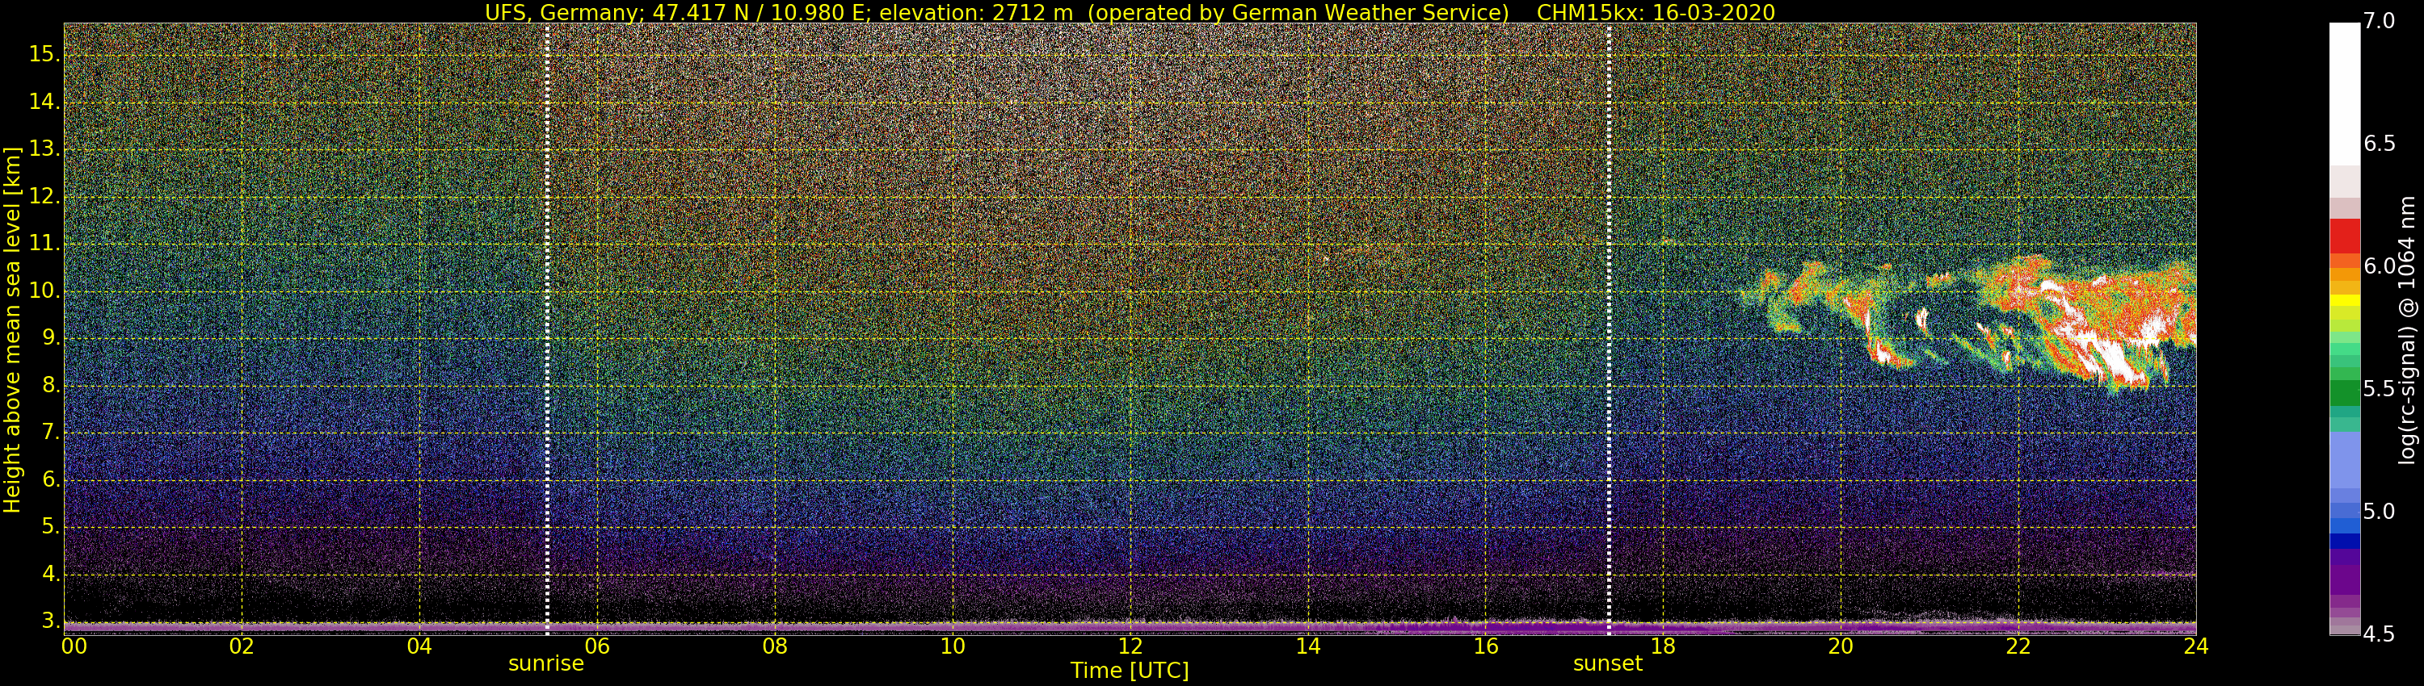
Task: Pick the dark green colorbar segment near 5.5
Action: 2344,392
